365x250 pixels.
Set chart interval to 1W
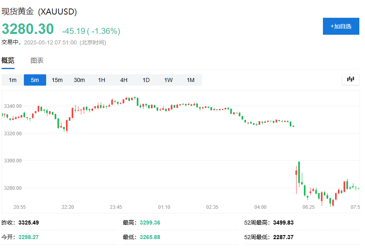(x=168, y=80)
